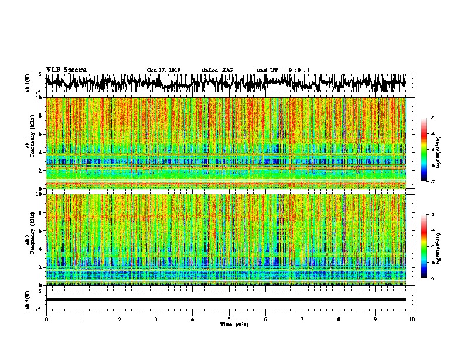Click the time-axis tick label "6"
Image resolution: width=464 pixels, height=358 pixels.
[266, 319]
